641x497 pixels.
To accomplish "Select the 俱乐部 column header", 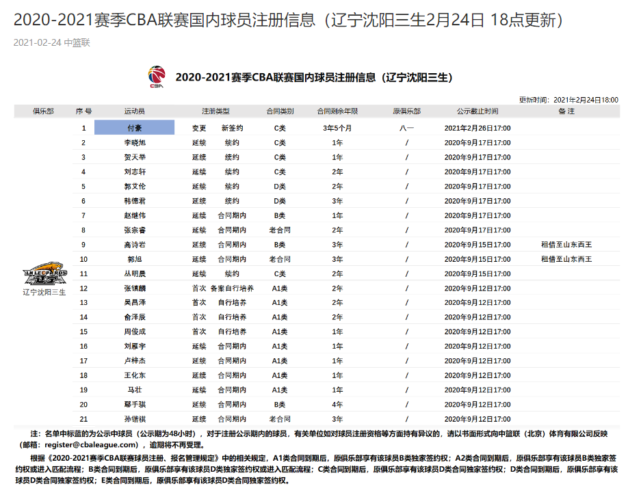I will pos(43,111).
